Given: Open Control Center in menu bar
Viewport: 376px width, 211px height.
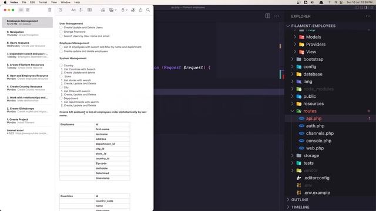Looking at the screenshot, I should [x=341, y=2].
